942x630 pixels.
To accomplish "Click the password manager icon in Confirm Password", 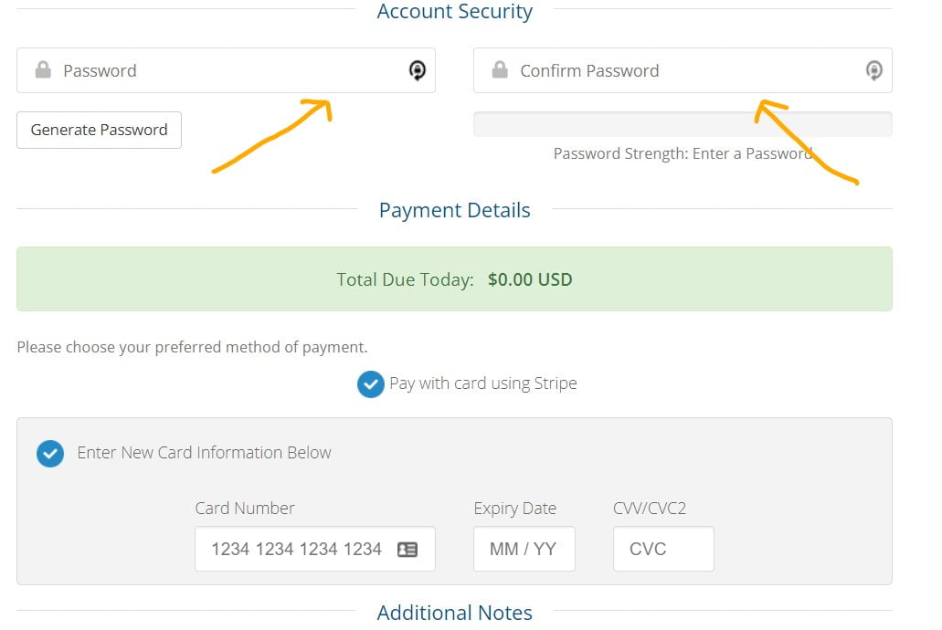I will [x=874, y=70].
